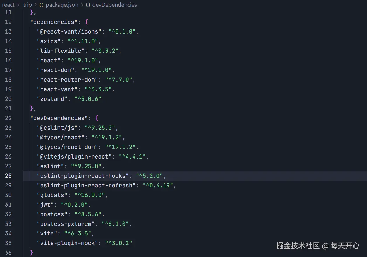Click the "^1.11.0" version value
367x257 pixels.
[83, 41]
